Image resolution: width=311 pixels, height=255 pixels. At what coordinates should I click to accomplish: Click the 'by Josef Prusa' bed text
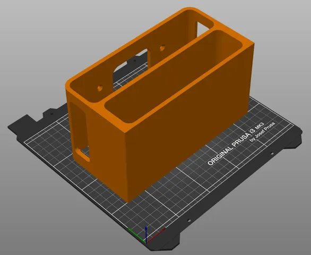[x=262, y=132]
